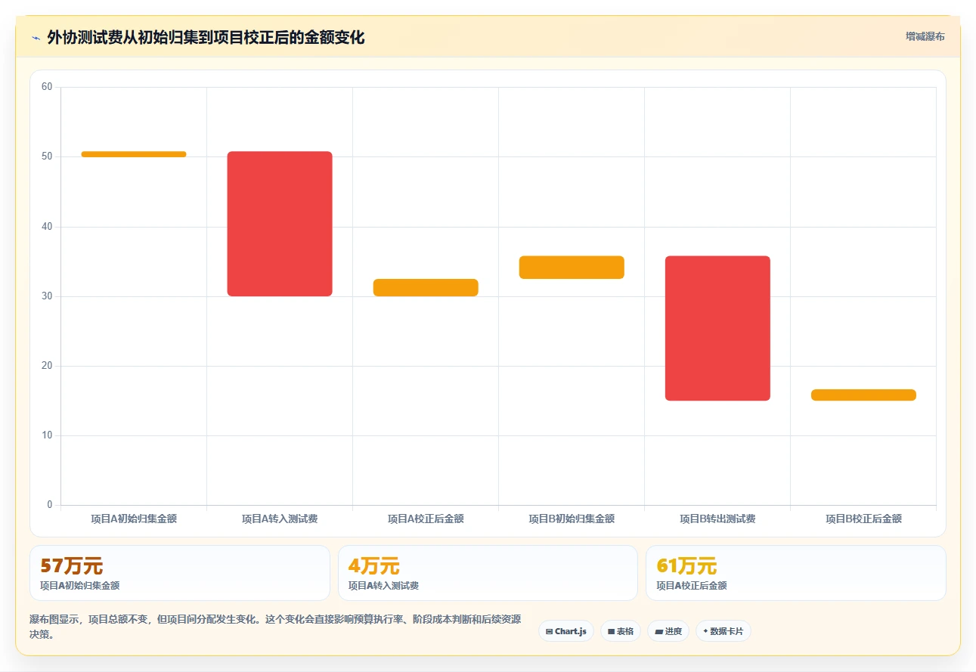
Task: Select the Chart.js tag chip
Action: click(x=566, y=631)
